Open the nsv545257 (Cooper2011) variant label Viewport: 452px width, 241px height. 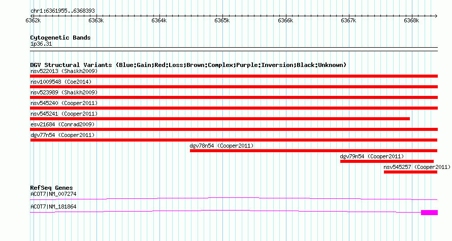417,167
